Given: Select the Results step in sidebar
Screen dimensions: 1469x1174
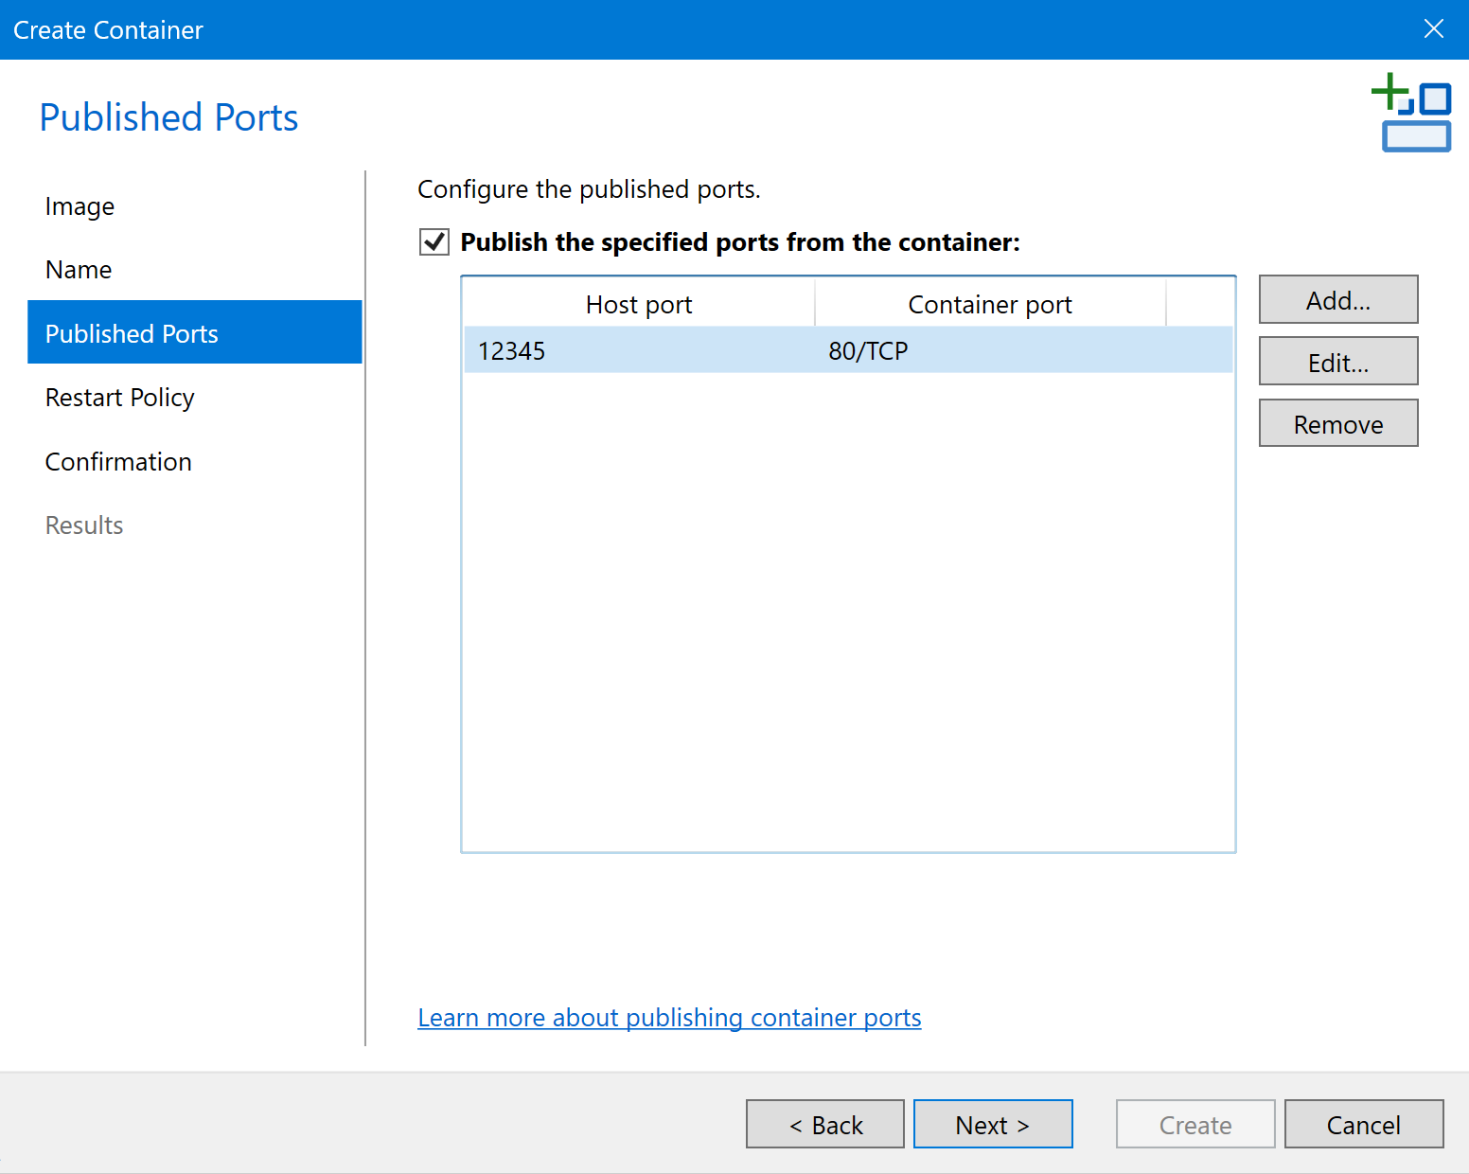Looking at the screenshot, I should (x=84, y=525).
